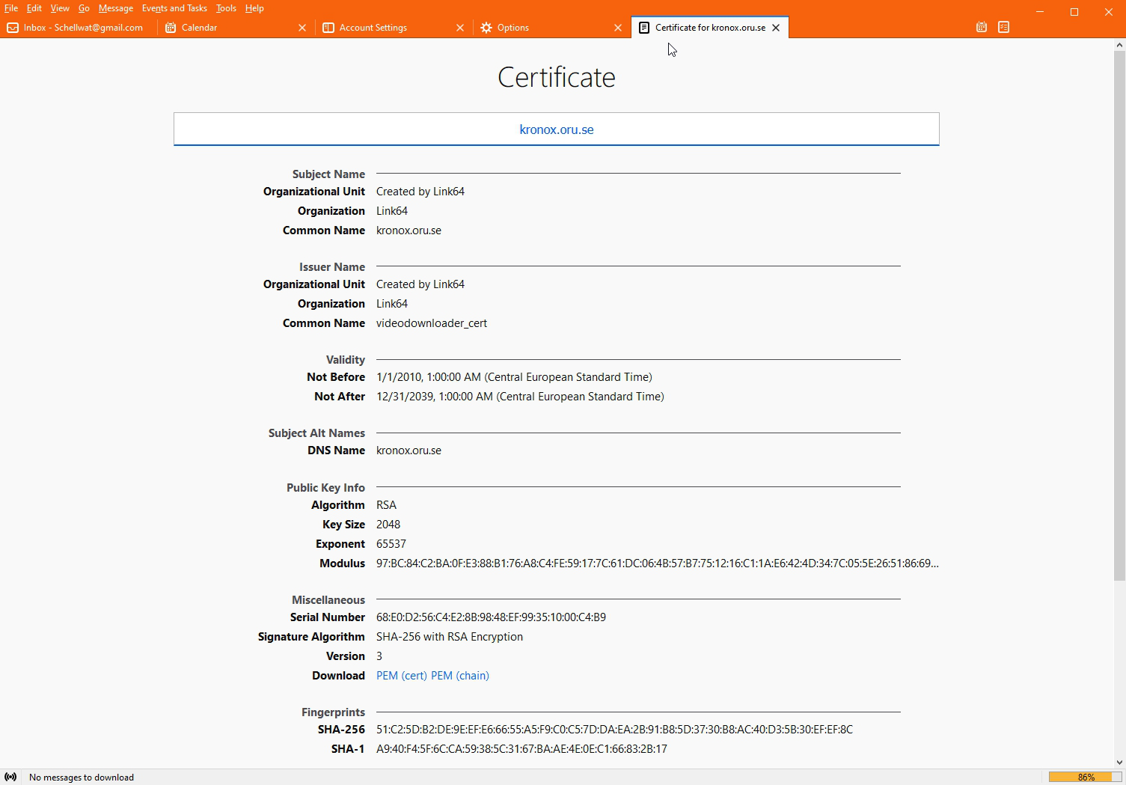Image resolution: width=1126 pixels, height=785 pixels.
Task: Minimize the Thunderbird window
Action: (x=1040, y=11)
